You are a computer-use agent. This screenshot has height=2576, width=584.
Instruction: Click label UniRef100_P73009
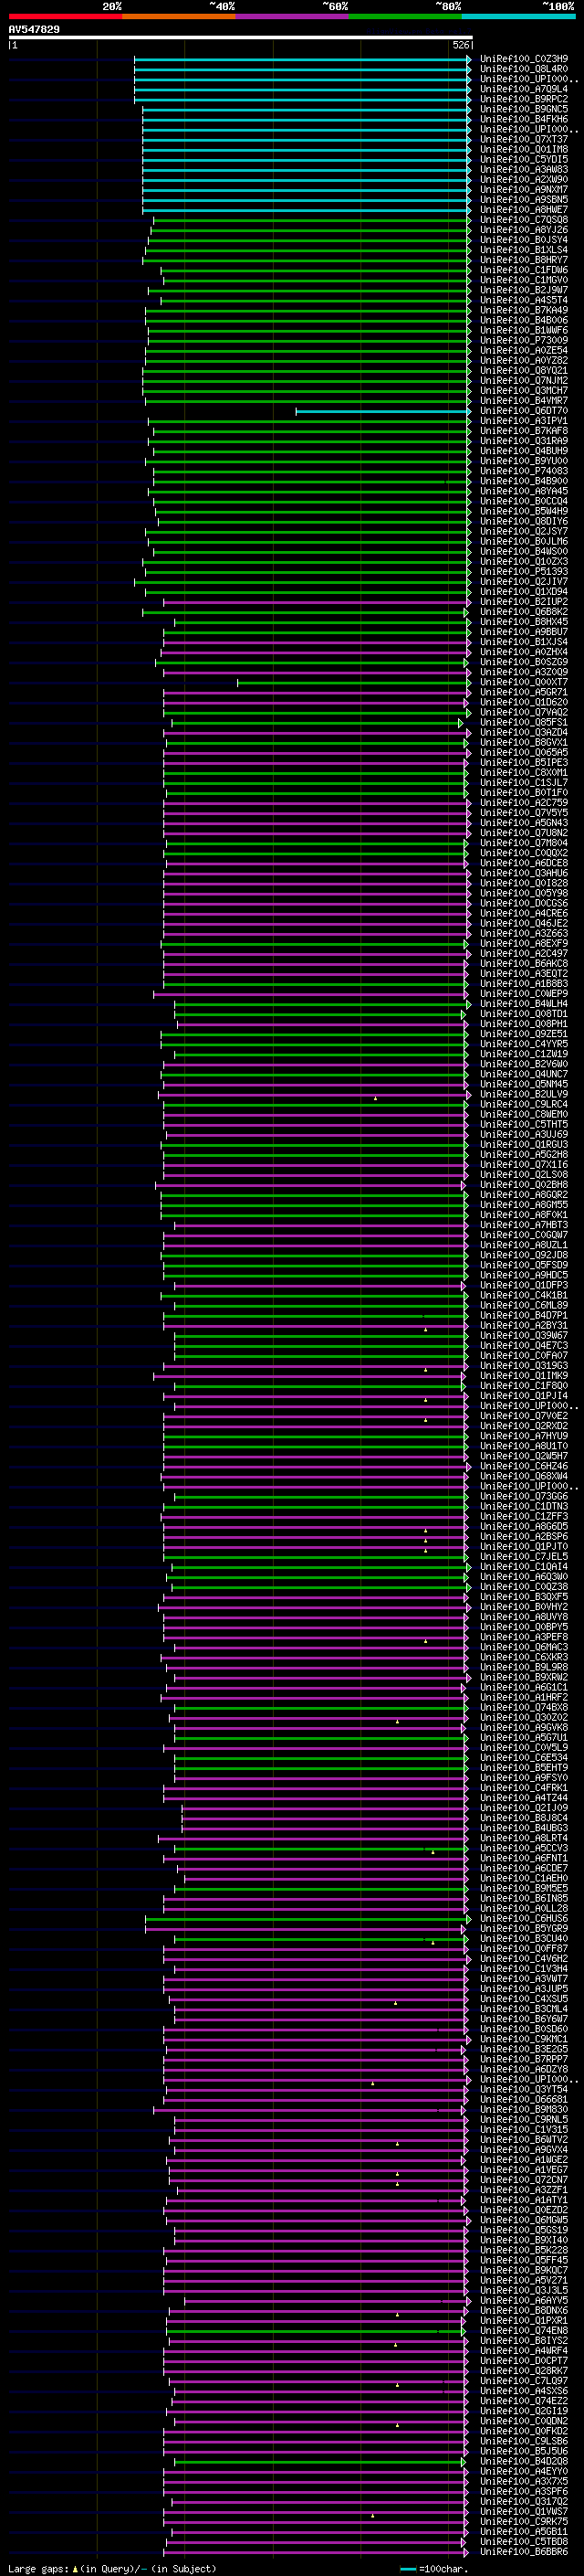(x=524, y=340)
